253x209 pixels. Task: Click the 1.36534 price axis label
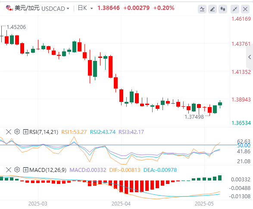pos(241,123)
